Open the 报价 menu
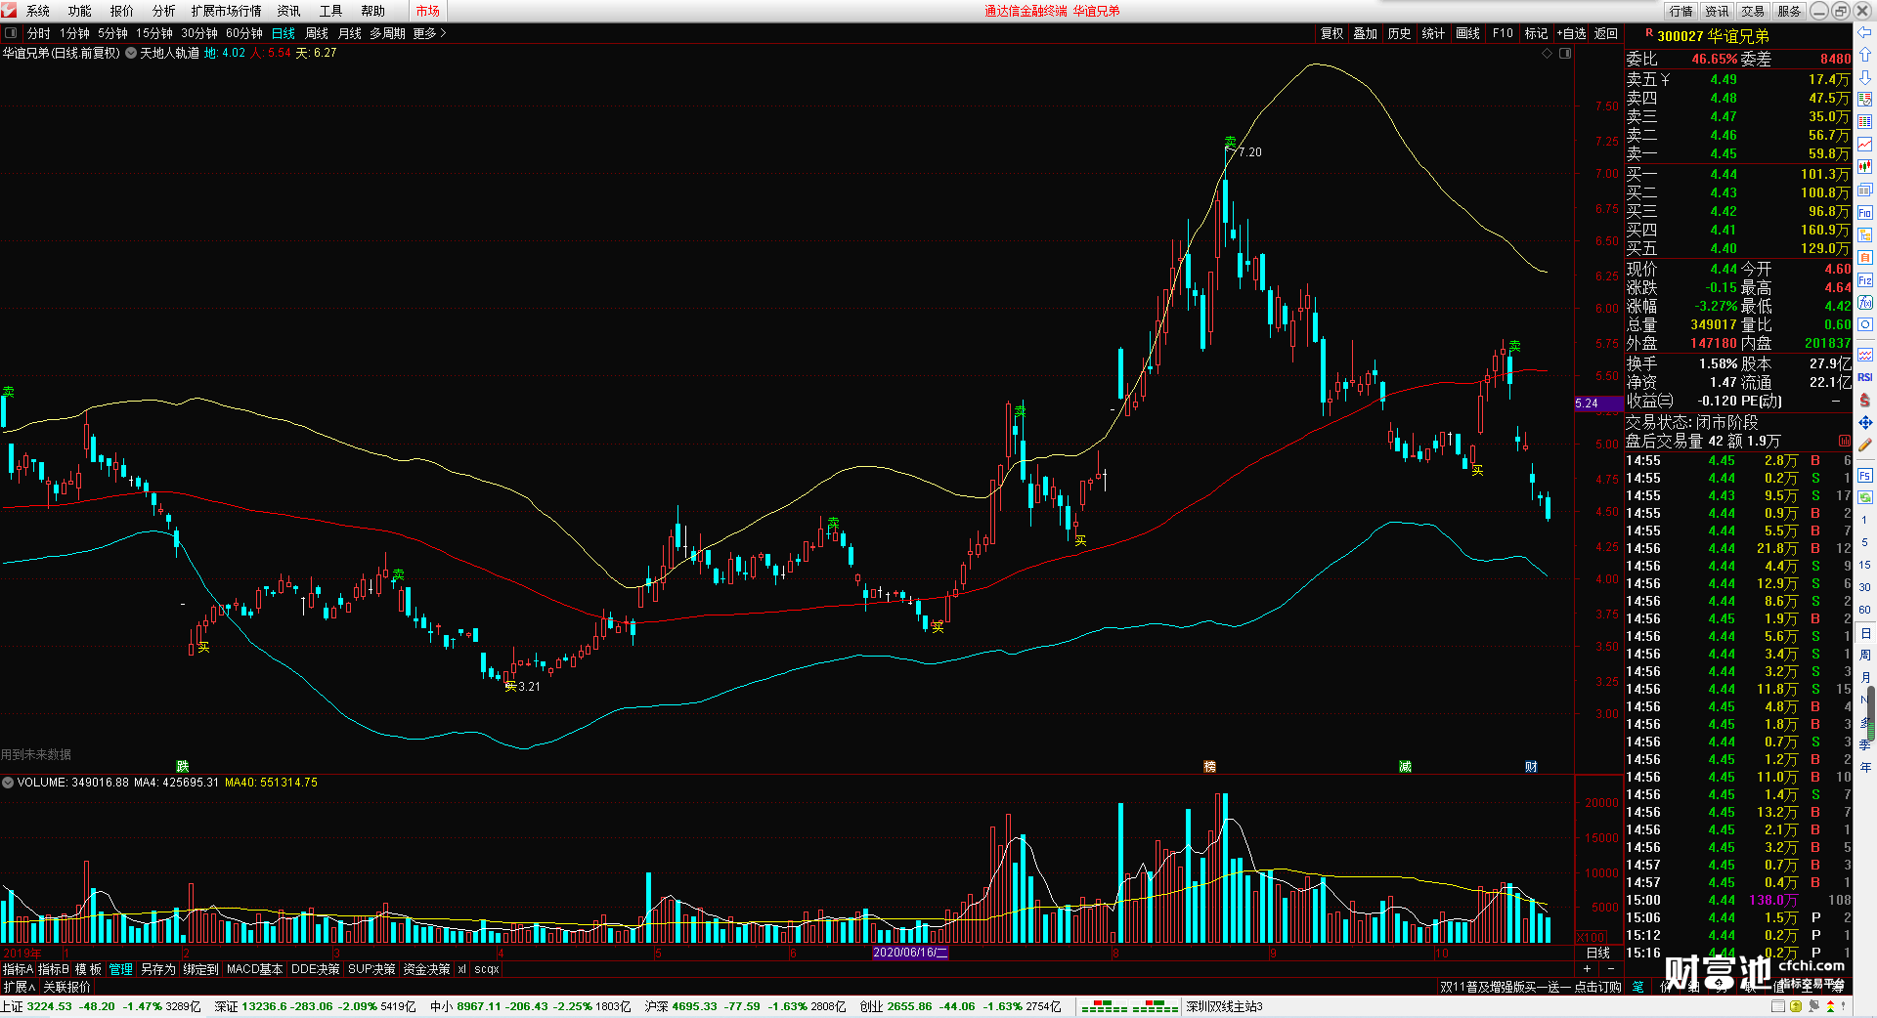The image size is (1877, 1018). coord(122,11)
